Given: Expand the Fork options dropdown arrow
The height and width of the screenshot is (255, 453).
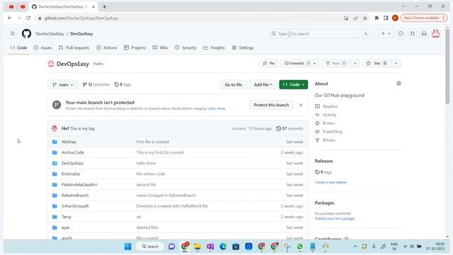Looking at the screenshot, I should pyautogui.click(x=355, y=63).
